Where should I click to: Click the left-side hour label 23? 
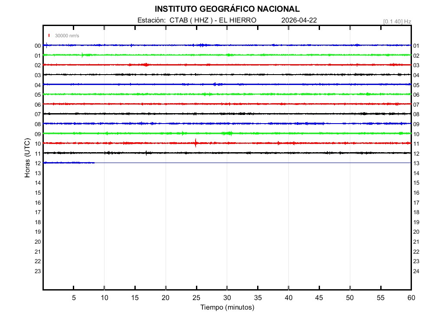click(38, 271)
